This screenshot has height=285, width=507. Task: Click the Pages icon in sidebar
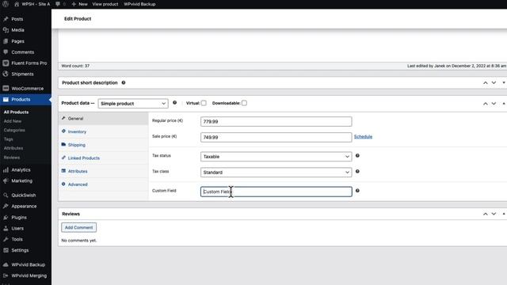pos(6,41)
